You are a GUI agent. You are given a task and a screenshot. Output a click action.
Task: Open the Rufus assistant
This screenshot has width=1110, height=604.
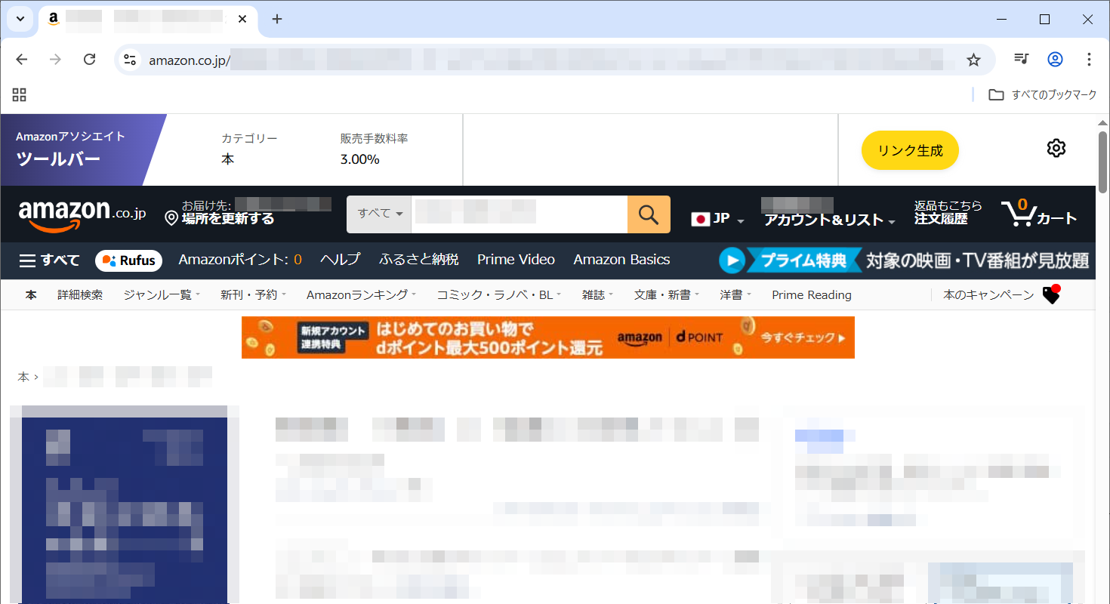[129, 260]
